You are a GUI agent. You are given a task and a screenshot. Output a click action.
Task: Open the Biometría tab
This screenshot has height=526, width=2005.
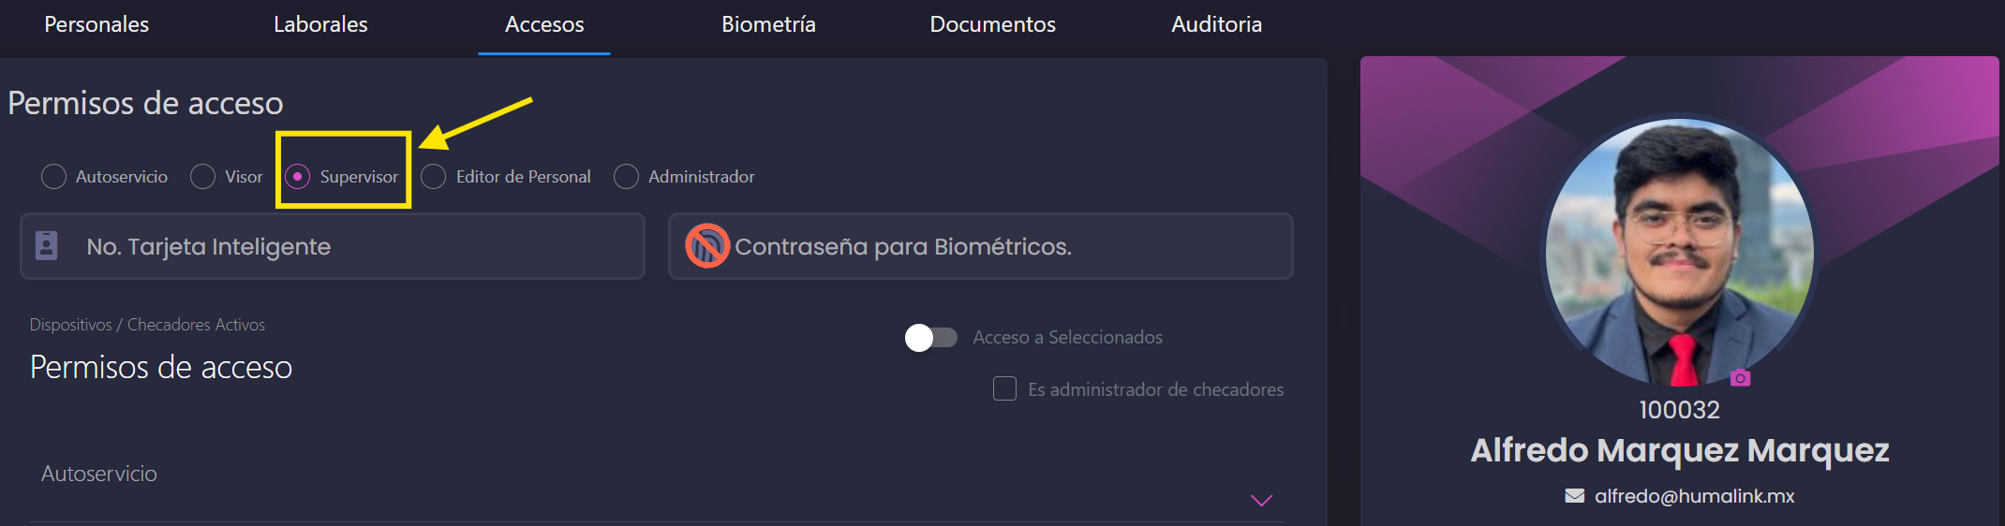pos(768,24)
